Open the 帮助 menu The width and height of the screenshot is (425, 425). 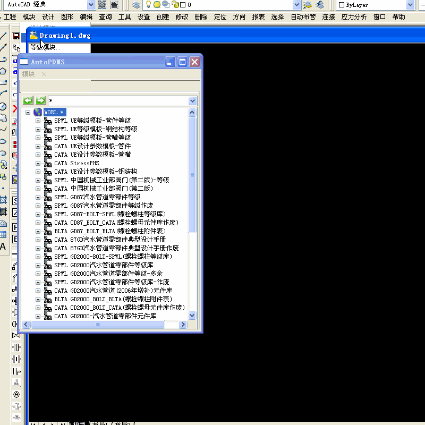pyautogui.click(x=399, y=17)
